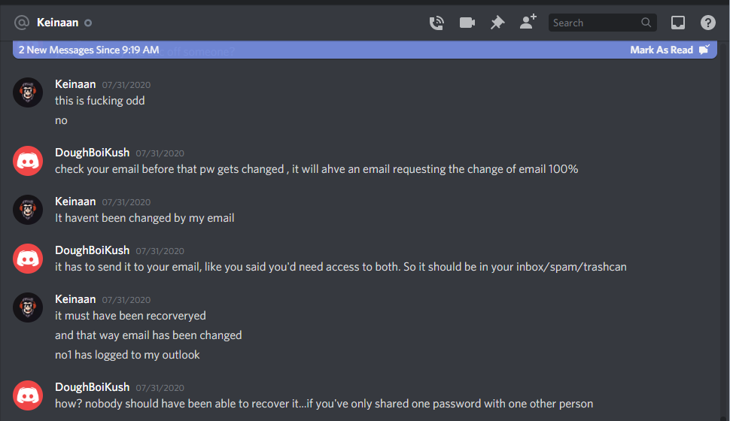
Task: Click DoughBoiKush's avatar beside 'how? nobody should' message
Action: click(x=28, y=395)
